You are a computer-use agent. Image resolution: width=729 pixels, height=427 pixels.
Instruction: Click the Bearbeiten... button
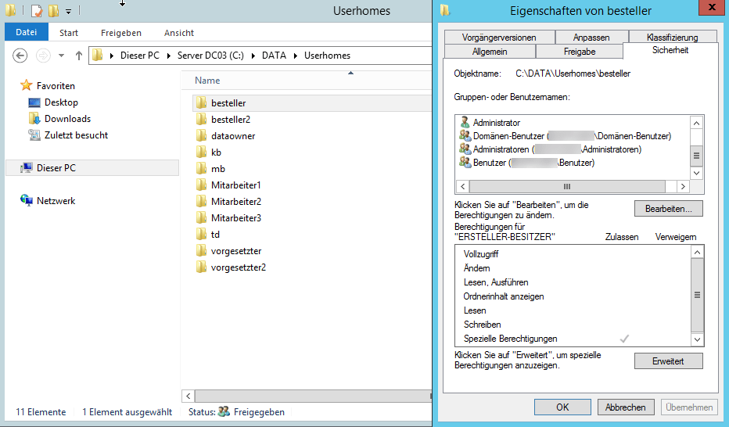tap(668, 209)
